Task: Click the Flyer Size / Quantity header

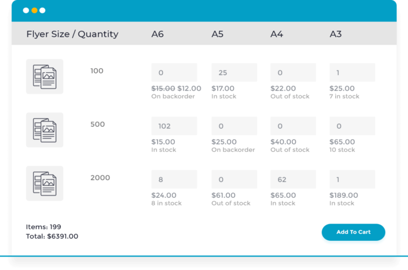Action: tap(72, 34)
